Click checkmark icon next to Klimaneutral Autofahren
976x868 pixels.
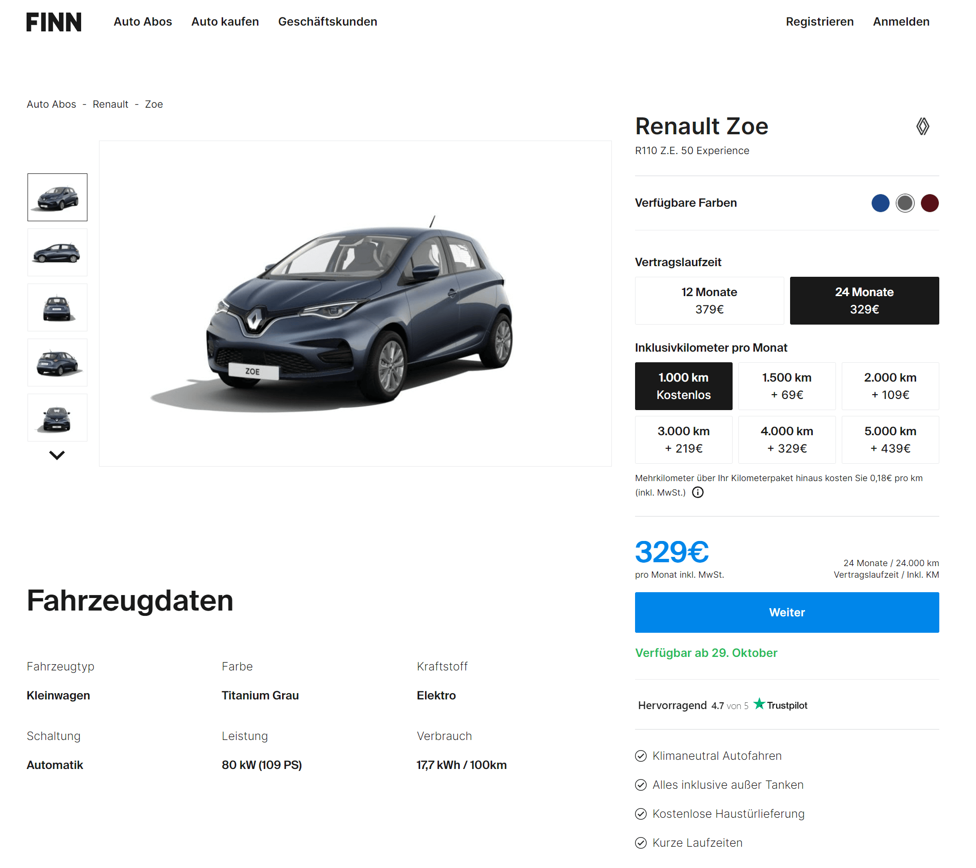click(x=641, y=756)
